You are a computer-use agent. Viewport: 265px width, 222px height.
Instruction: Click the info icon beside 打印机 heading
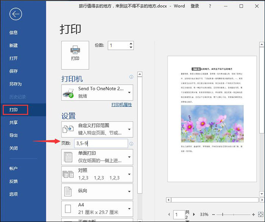coord(131,77)
